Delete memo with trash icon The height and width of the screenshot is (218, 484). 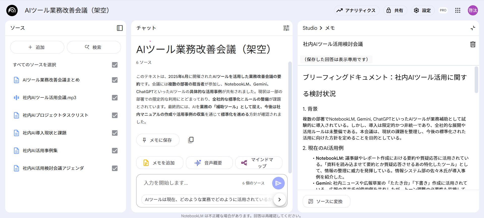click(473, 44)
